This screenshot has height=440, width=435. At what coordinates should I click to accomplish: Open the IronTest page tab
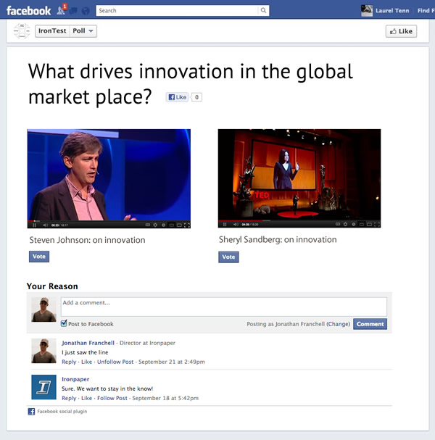pos(52,31)
